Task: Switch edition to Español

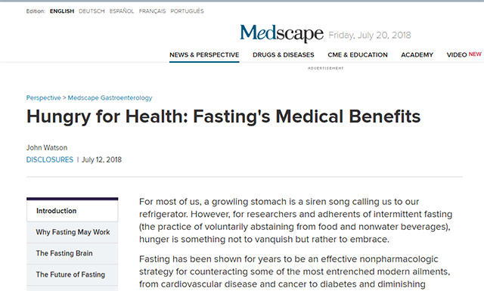Action: (x=122, y=11)
